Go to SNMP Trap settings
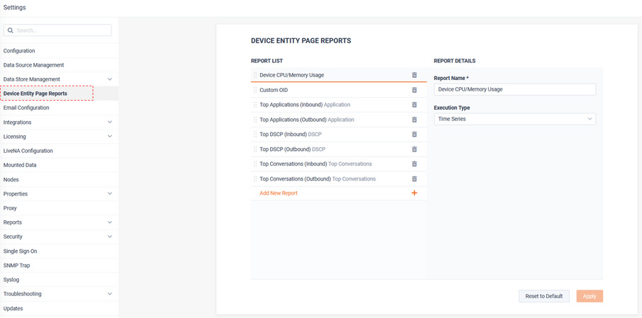Image resolution: width=642 pixels, height=318 pixels. point(16,266)
